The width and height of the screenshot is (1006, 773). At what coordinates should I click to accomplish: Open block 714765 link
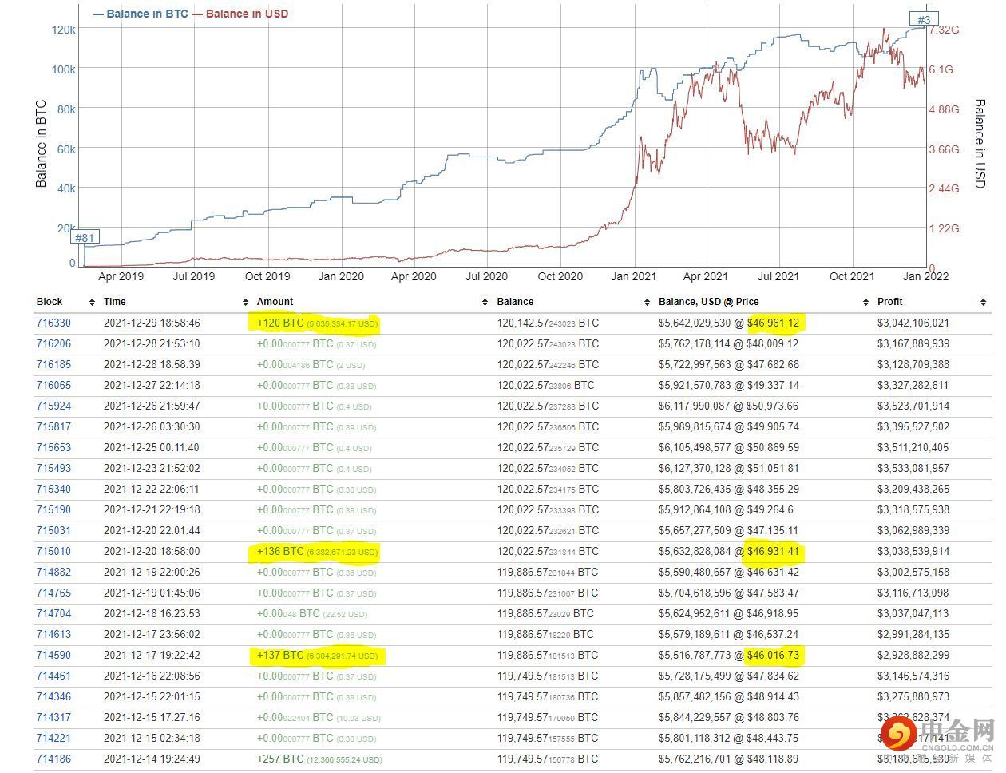(53, 593)
